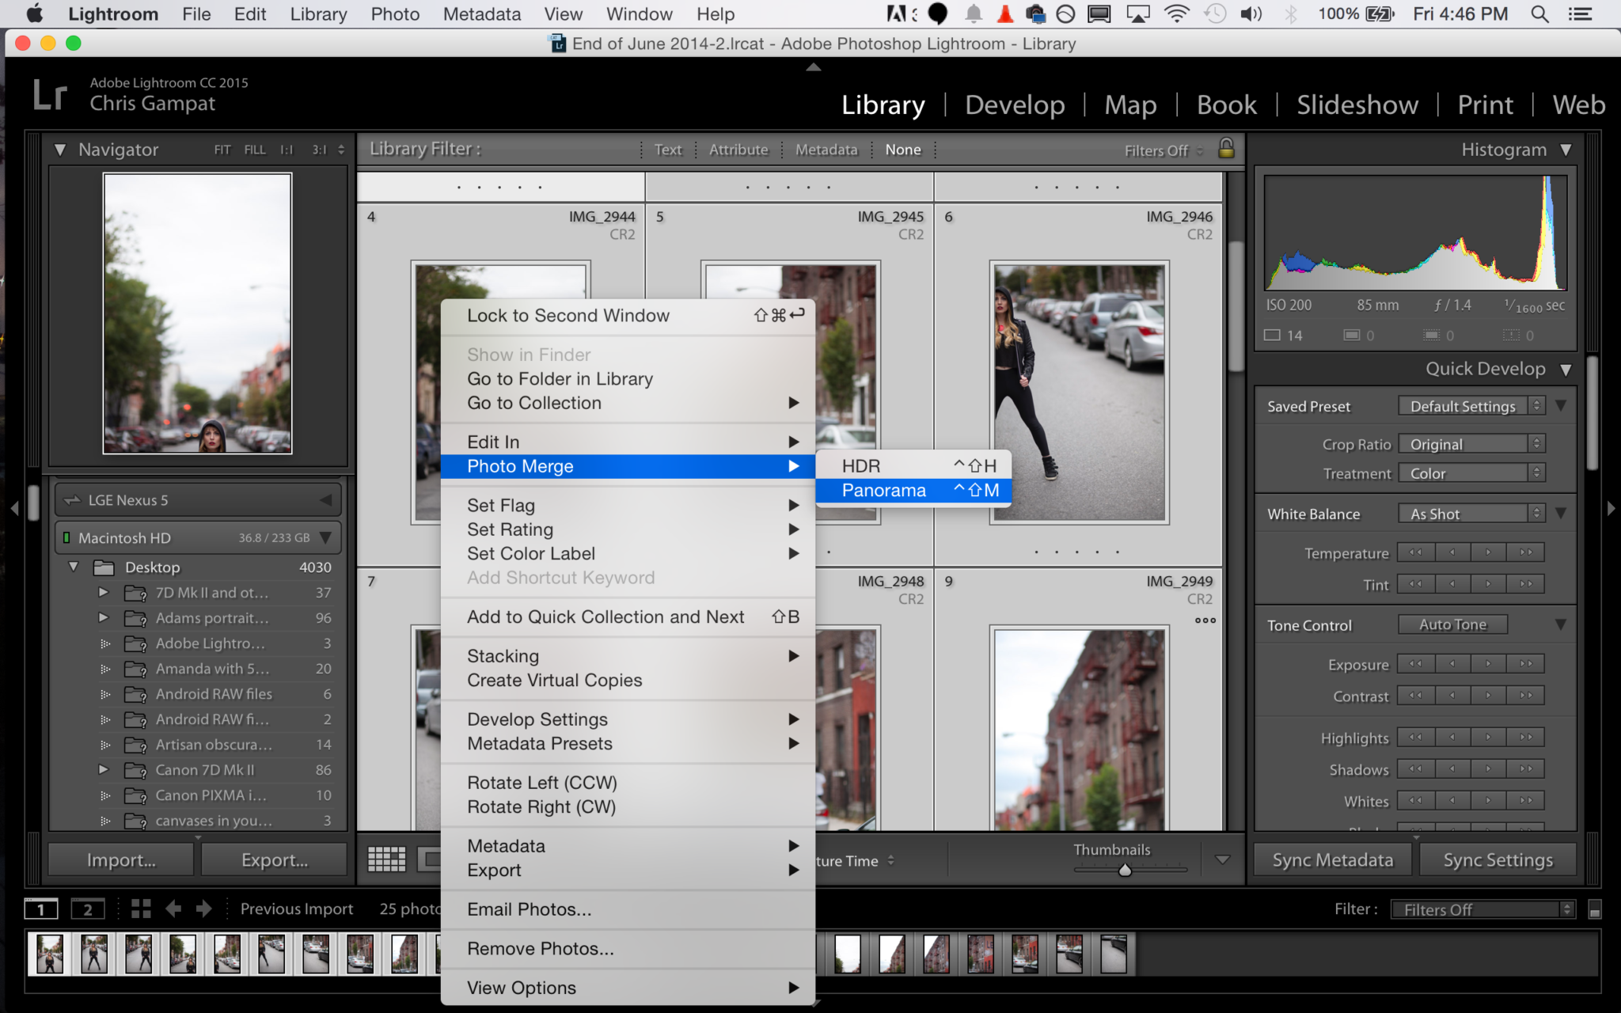Expand the 7D Mk II folder

pyautogui.click(x=104, y=592)
